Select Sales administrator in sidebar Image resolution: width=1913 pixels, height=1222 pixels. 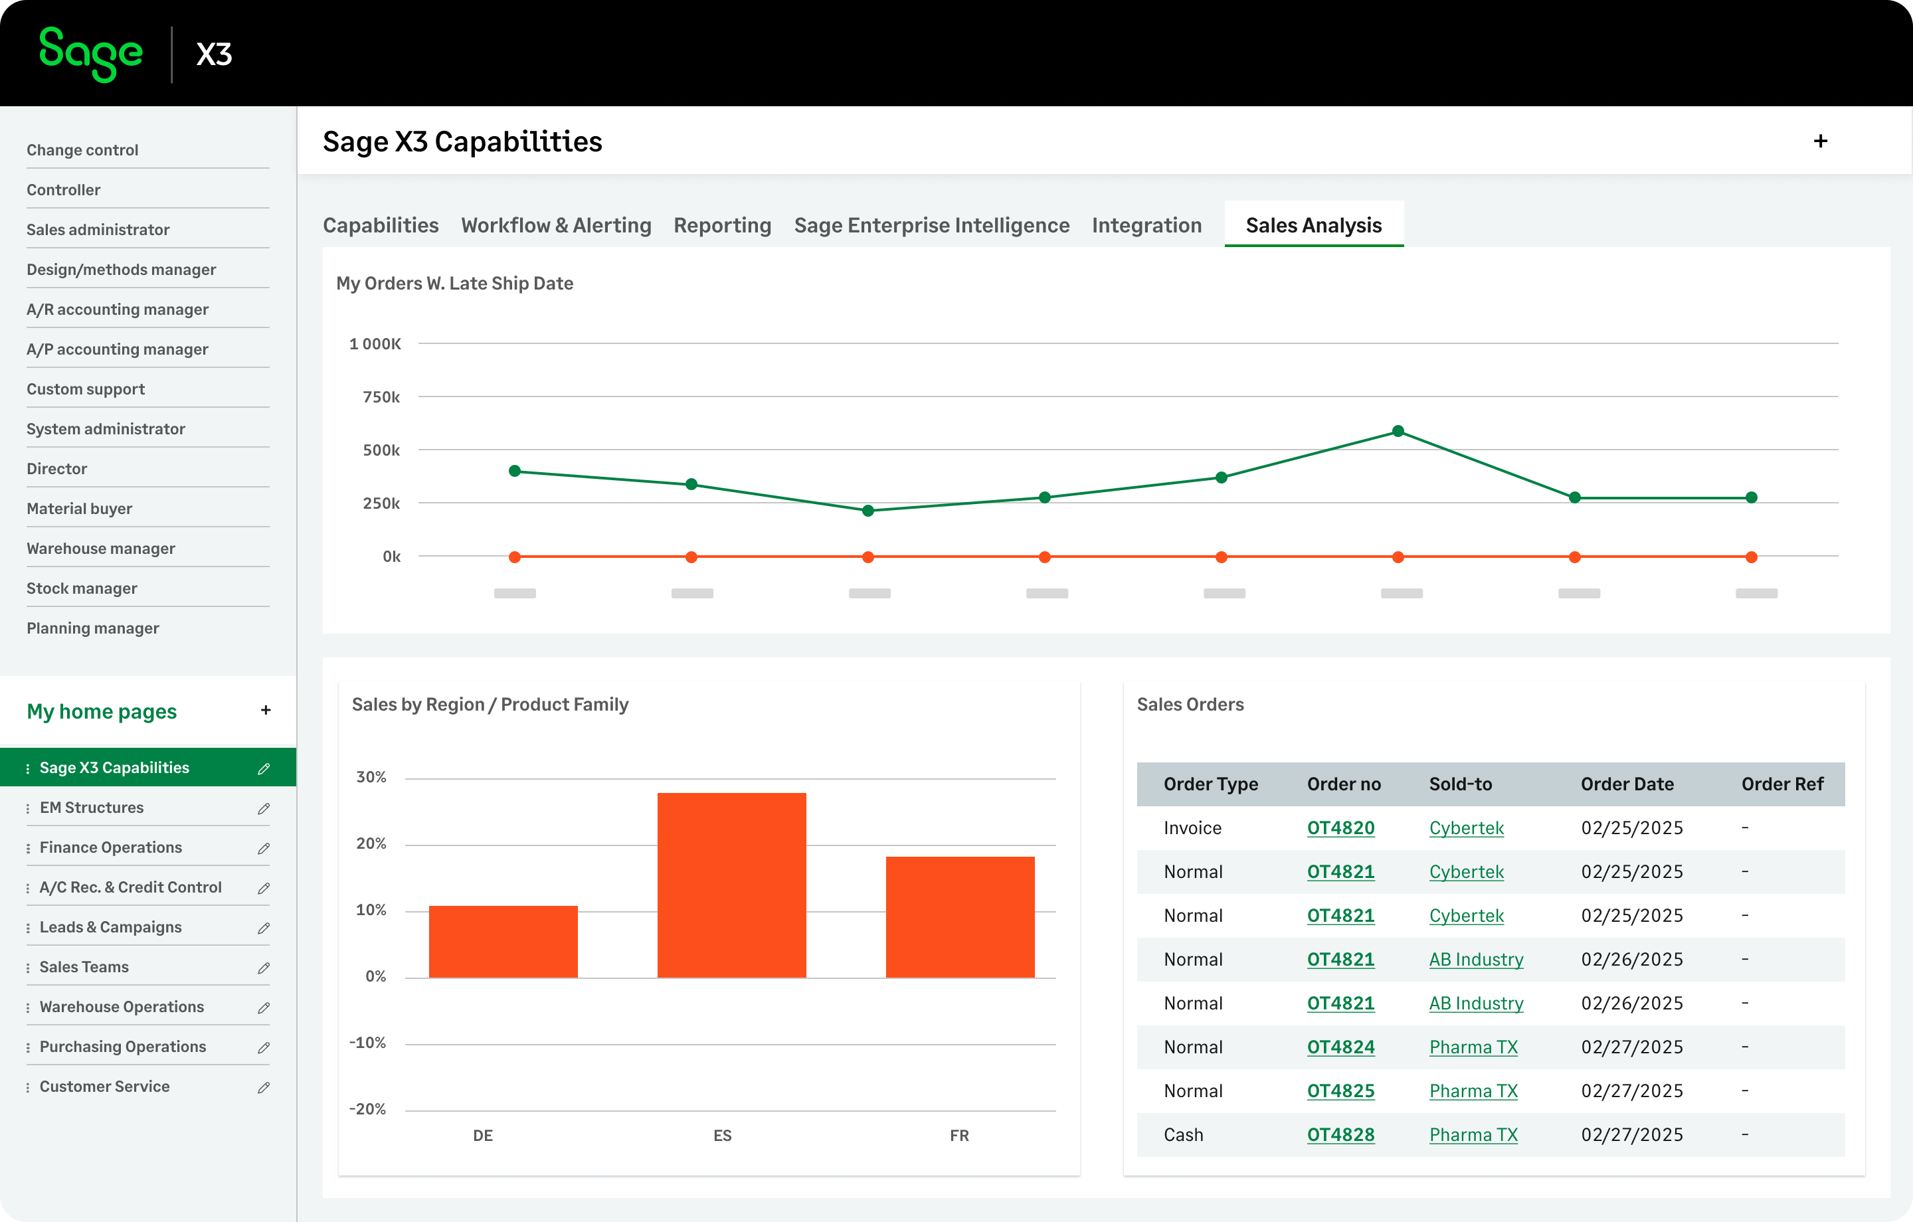pos(98,230)
